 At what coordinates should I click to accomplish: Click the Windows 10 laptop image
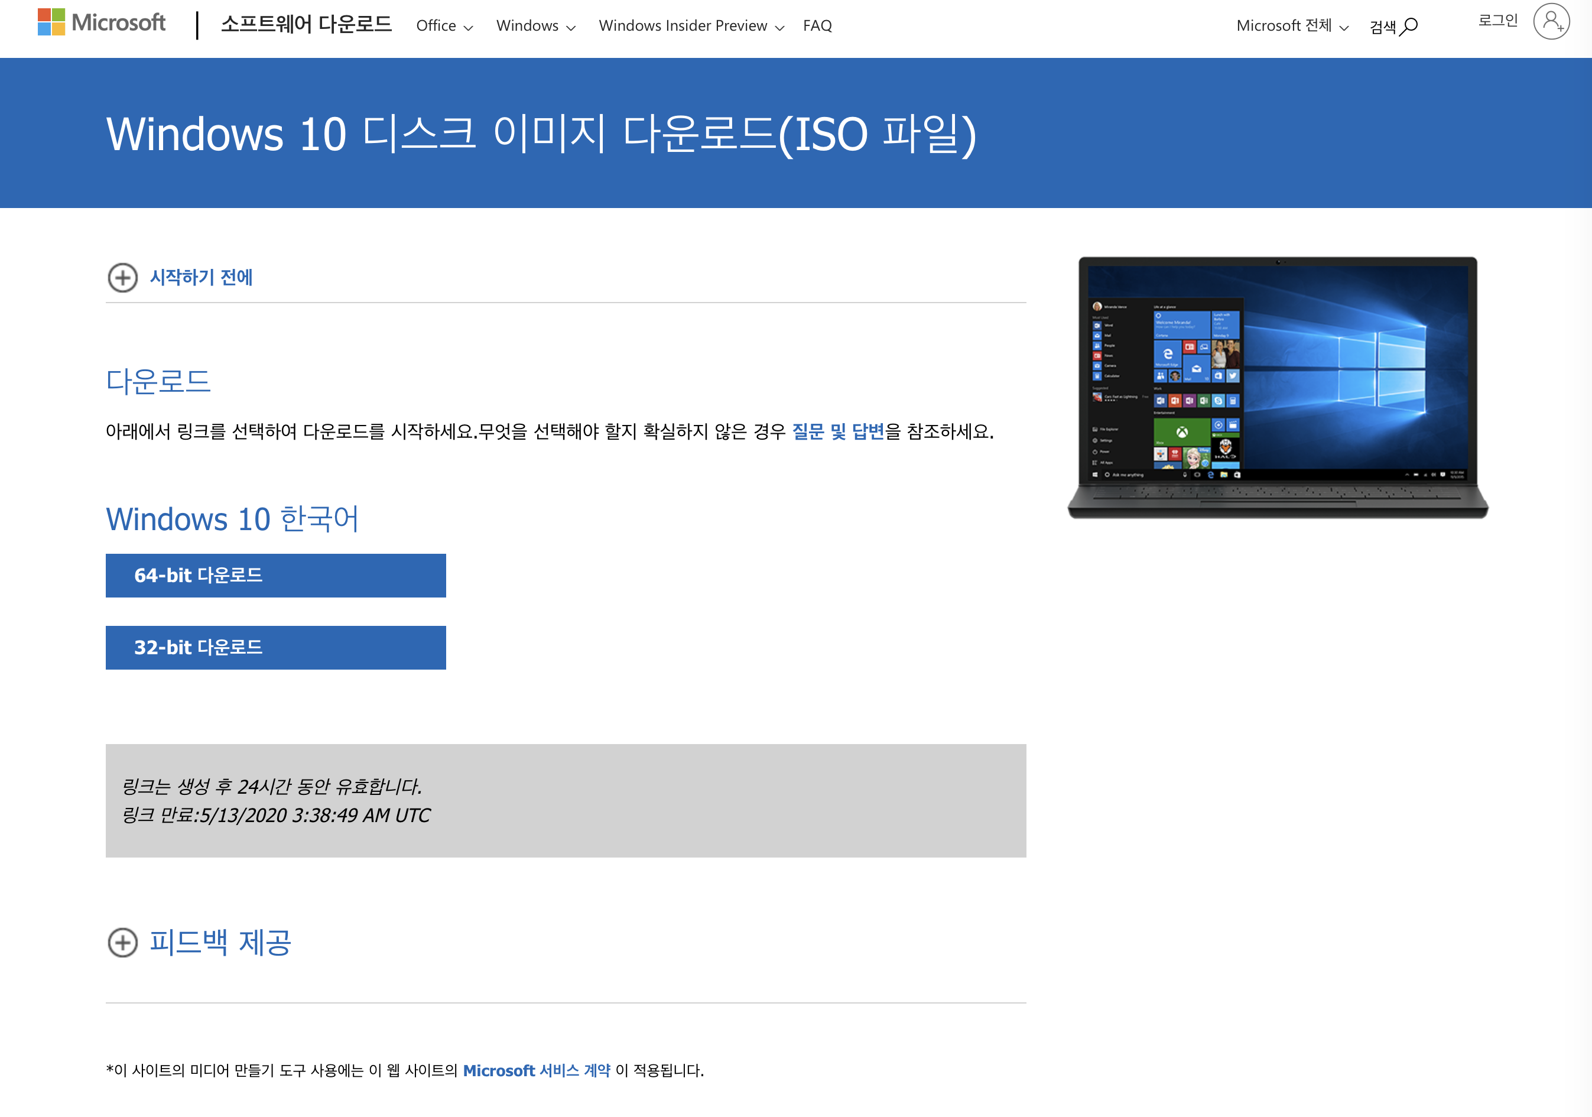pyautogui.click(x=1277, y=387)
